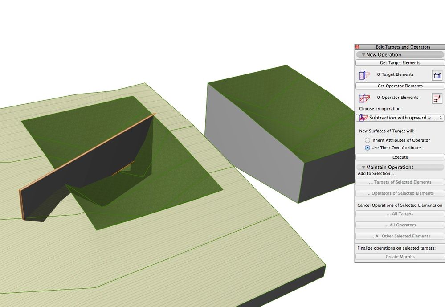This screenshot has height=307, width=445.
Task: Click the highlight icon beside Target Elements count
Action: click(437, 74)
